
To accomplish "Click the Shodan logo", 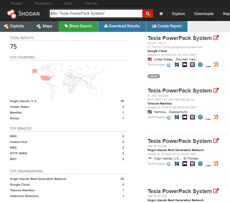I will coord(23,14).
